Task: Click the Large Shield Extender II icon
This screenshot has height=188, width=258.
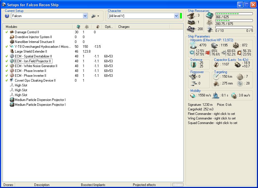Action: [12, 51]
